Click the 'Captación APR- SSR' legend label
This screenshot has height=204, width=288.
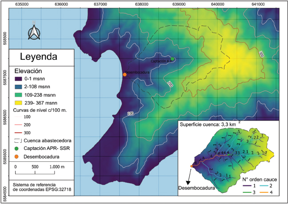point(47,149)
